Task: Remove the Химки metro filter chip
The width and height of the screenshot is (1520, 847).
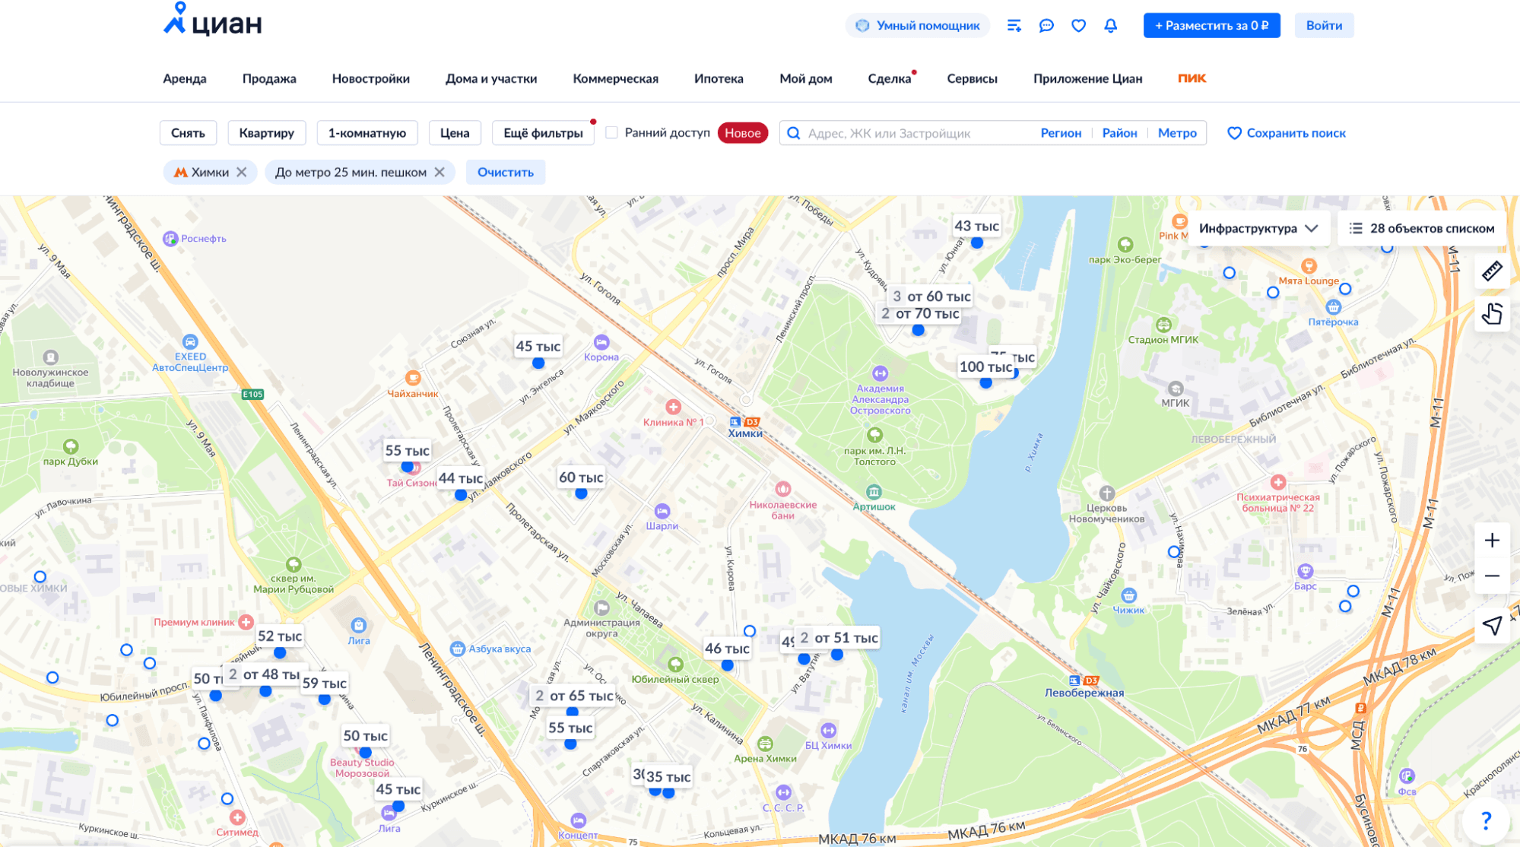Action: pyautogui.click(x=242, y=173)
